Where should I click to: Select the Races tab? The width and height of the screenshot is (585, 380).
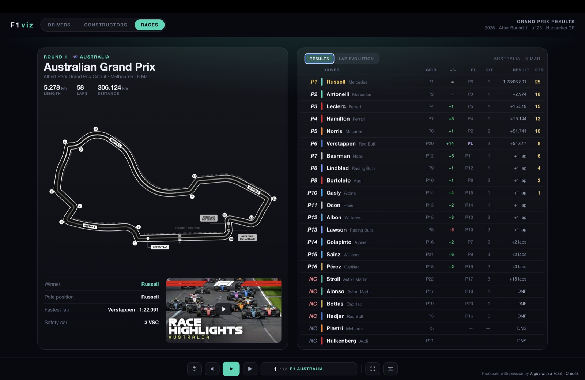tap(150, 25)
